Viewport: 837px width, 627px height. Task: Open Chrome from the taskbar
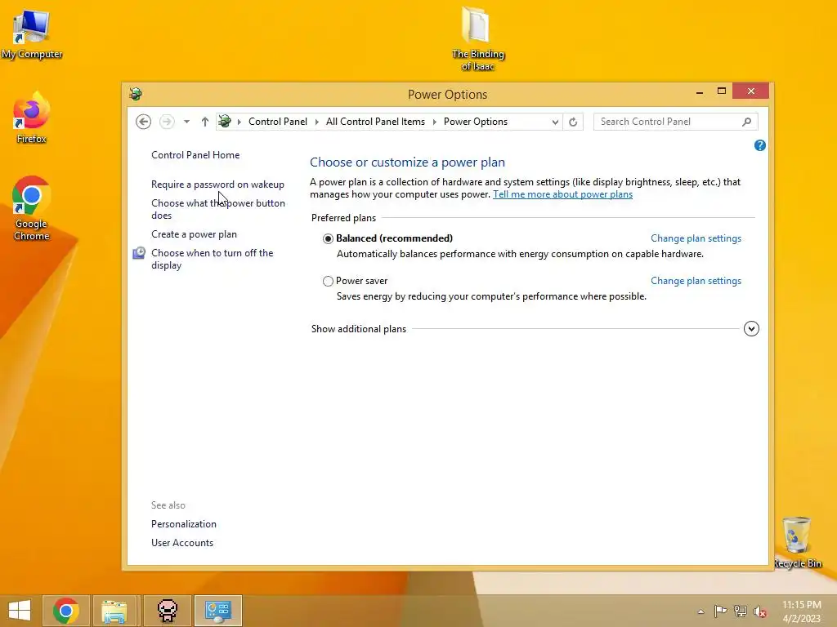tap(66, 611)
